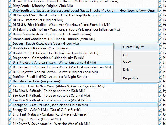Viewport: 166px width, 125px height.
Task: Select file Elio Riso To be or not (Orginal Mix)
Action: (x=51, y=96)
